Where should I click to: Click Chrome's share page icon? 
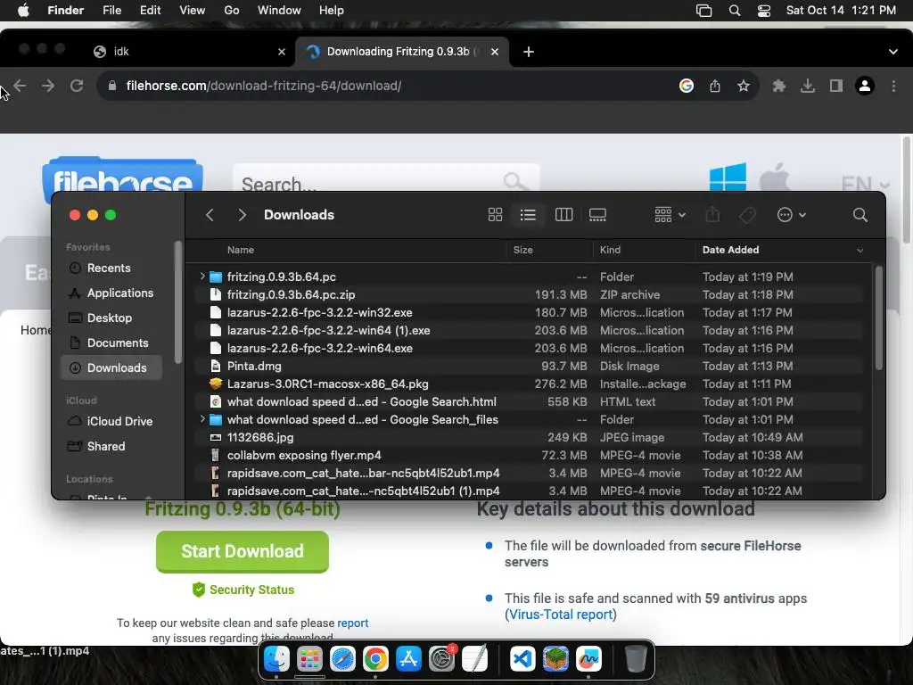click(x=715, y=87)
